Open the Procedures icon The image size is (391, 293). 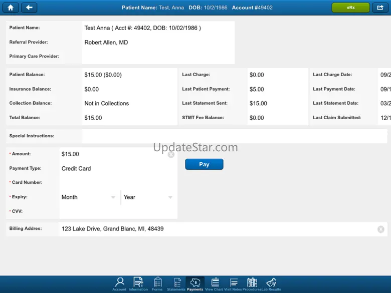[252, 283]
